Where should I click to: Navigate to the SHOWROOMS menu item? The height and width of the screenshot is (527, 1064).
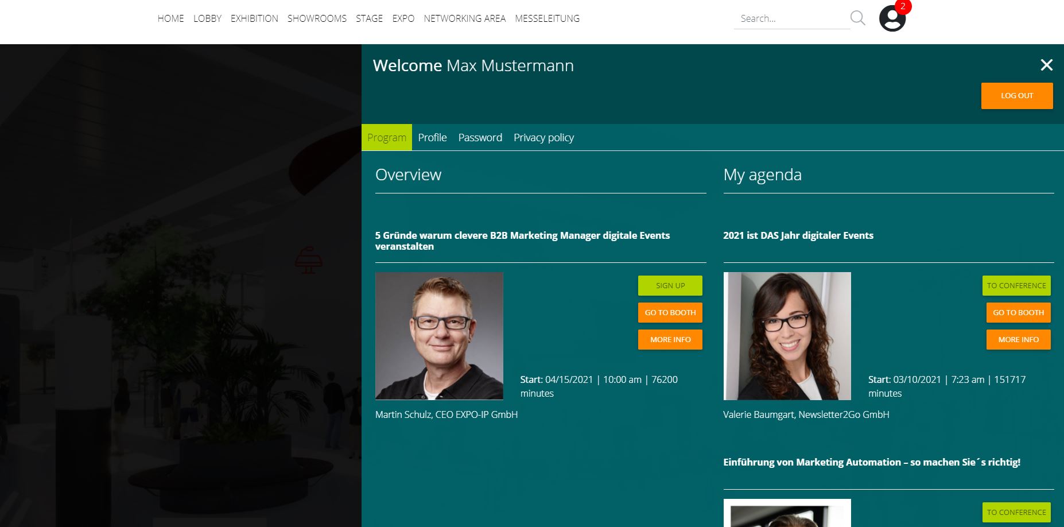tap(317, 18)
